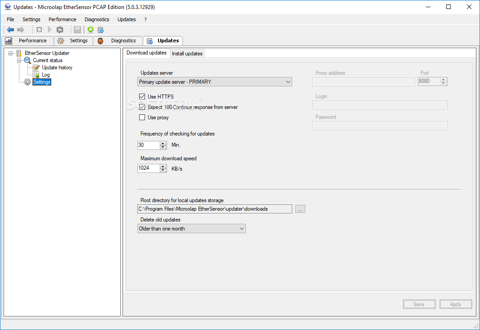Minimize the EtherSensor window
The width and height of the screenshot is (480, 330).
[x=428, y=7]
